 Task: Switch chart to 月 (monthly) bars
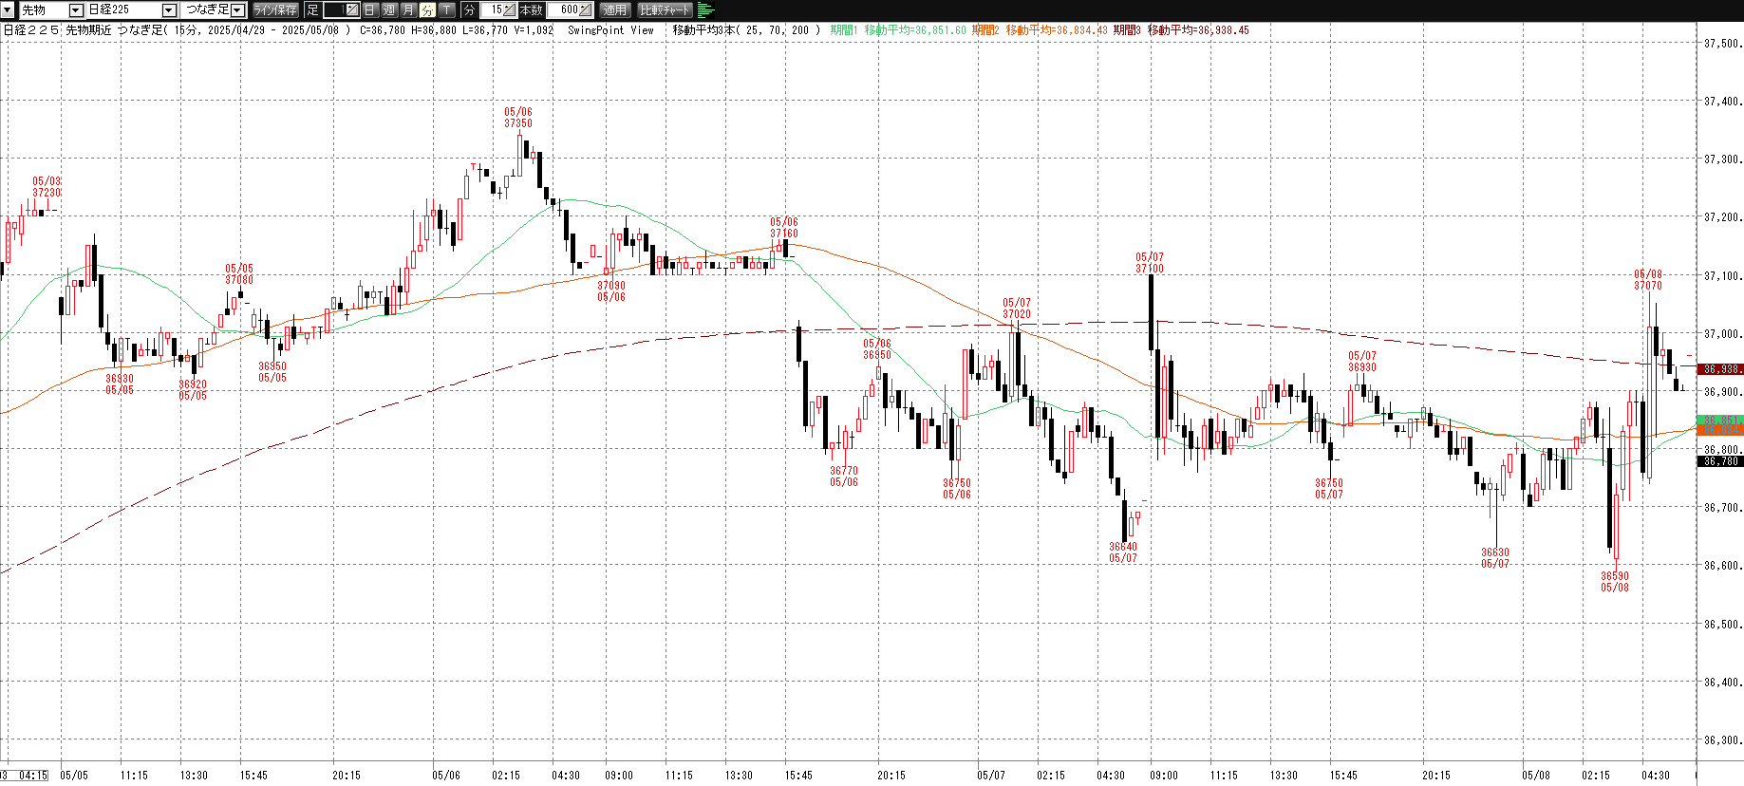(x=408, y=9)
